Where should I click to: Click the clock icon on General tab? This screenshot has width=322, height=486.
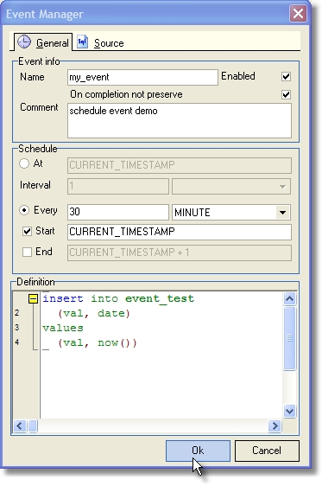[x=24, y=42]
